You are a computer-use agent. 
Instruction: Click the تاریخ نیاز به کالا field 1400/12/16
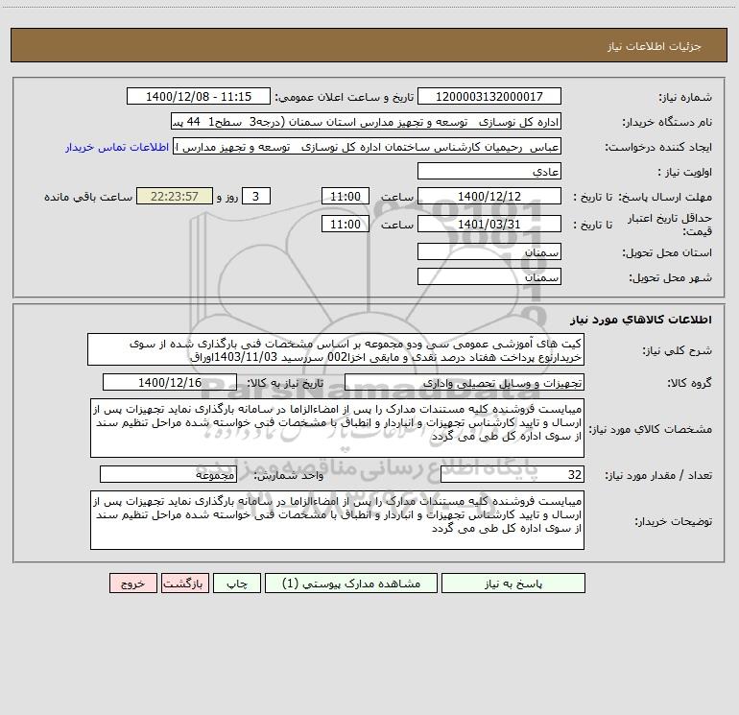[170, 382]
